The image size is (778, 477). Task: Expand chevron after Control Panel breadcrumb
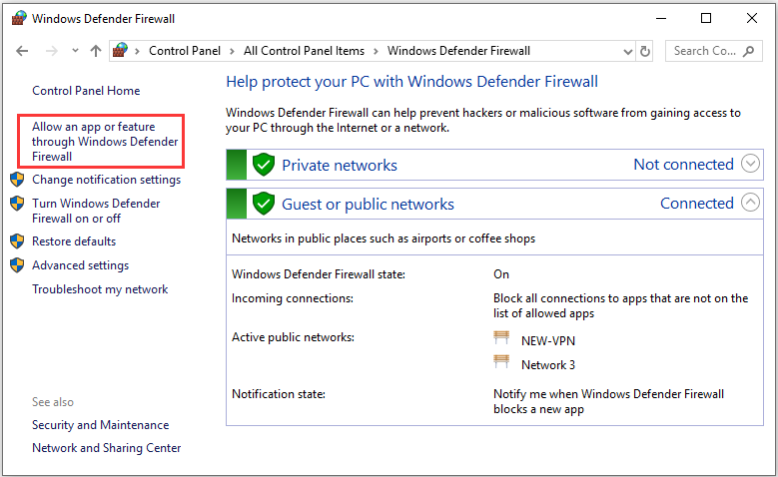pyautogui.click(x=232, y=51)
